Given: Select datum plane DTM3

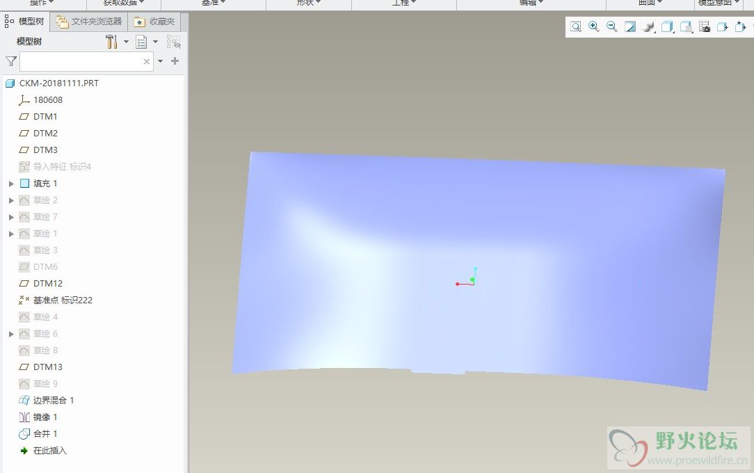Looking at the screenshot, I should pyautogui.click(x=45, y=150).
